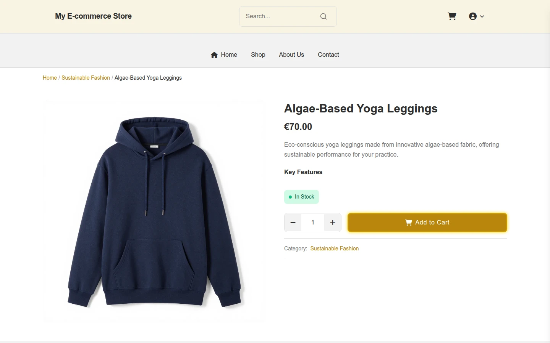Focus the Search input field
This screenshot has width=550, height=343.
(281, 16)
